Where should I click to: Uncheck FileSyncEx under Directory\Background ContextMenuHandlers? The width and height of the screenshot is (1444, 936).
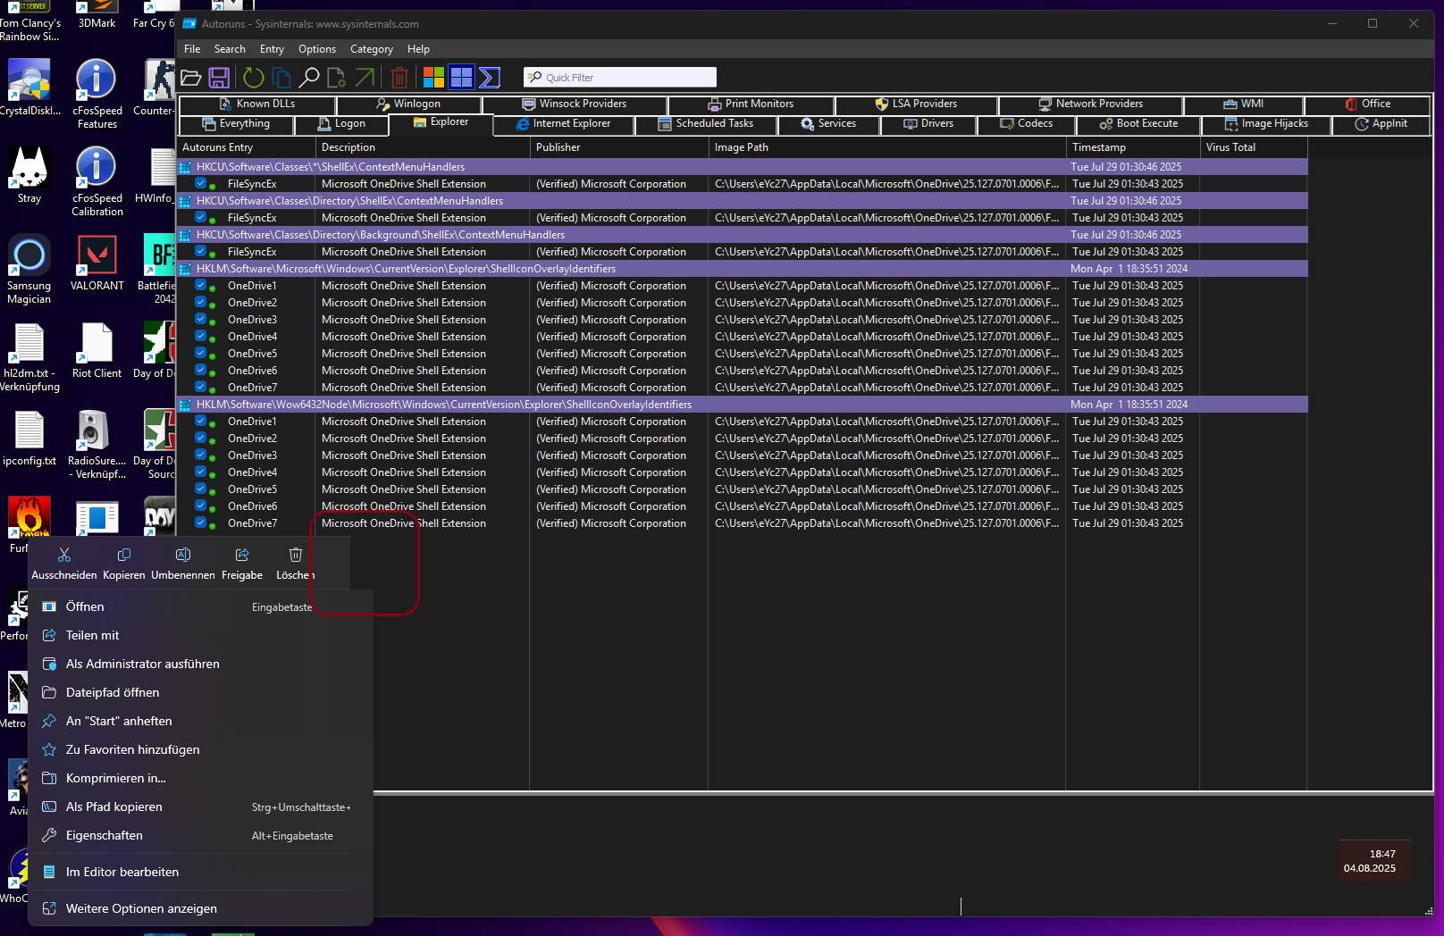point(201,251)
